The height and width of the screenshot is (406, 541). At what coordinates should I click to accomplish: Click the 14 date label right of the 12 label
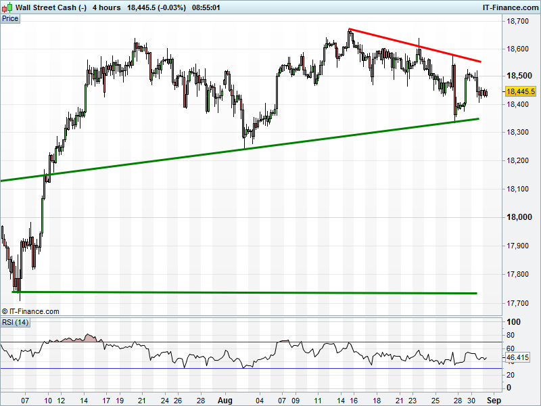[84, 401]
